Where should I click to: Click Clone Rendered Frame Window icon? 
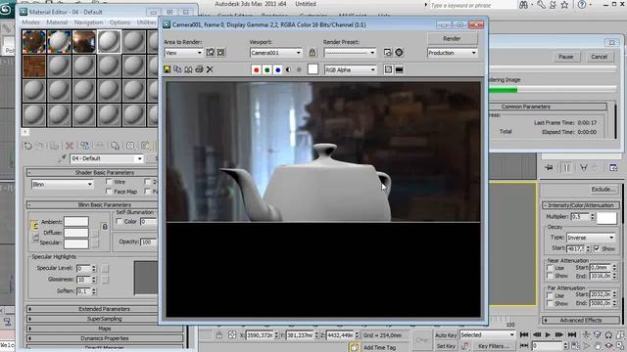pos(188,69)
